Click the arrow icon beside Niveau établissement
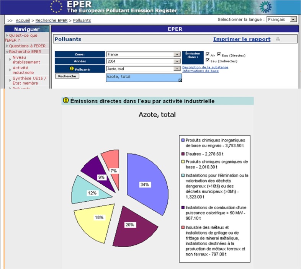 click(x=10, y=57)
